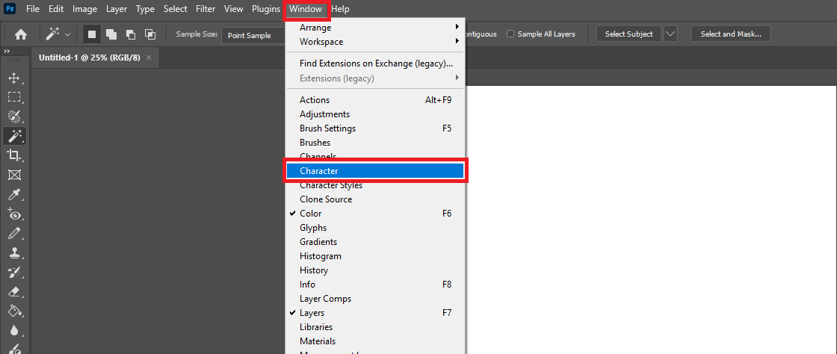The width and height of the screenshot is (837, 354).
Task: Click the Select Subject button
Action: (x=628, y=34)
